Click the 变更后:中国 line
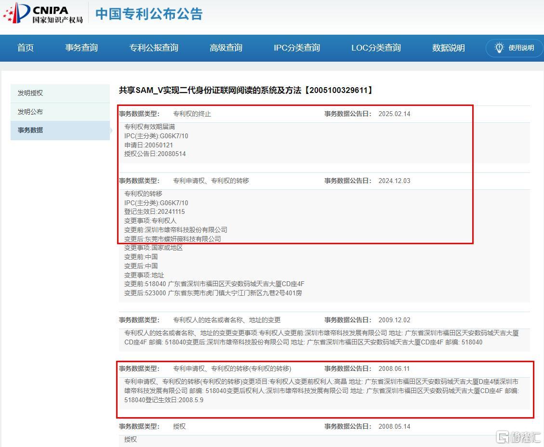This screenshot has height=447, width=544. click(x=141, y=266)
